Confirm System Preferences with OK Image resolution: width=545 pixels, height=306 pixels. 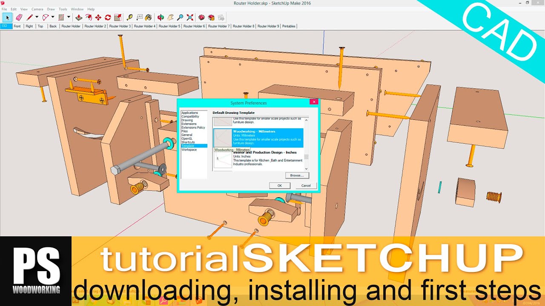click(x=280, y=186)
